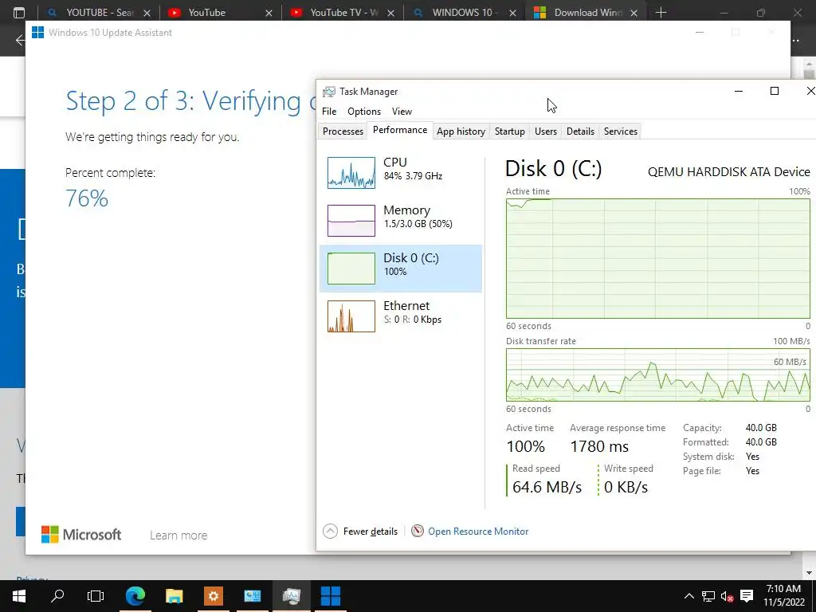The image size is (816, 612).
Task: Click the 76% percent complete value
Action: click(x=87, y=198)
